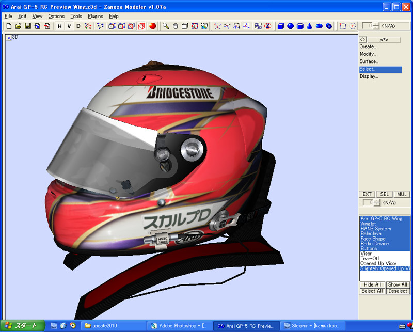Collapse the side panel with chevron bar
Screen dimensions: 413x332
[384, 39]
